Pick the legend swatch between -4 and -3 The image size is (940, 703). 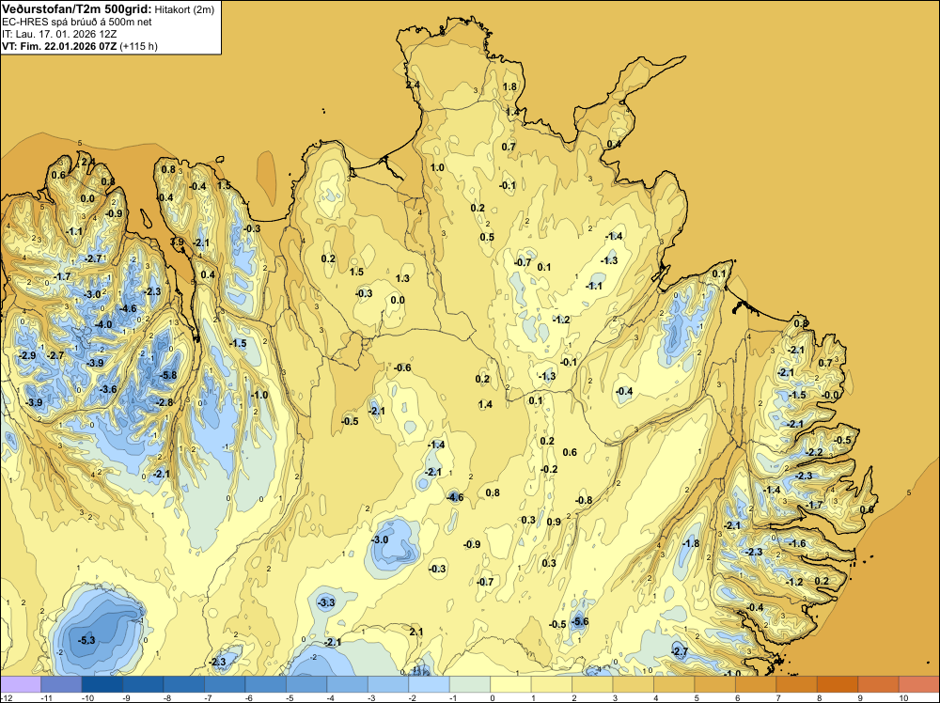pyautogui.click(x=347, y=684)
